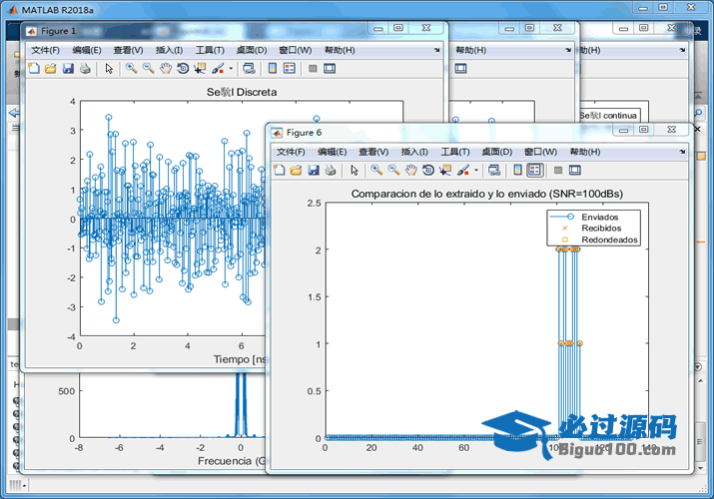This screenshot has width=714, height=499.
Task: Open 插入(I) menu in Figure 6
Action: tap(414, 152)
